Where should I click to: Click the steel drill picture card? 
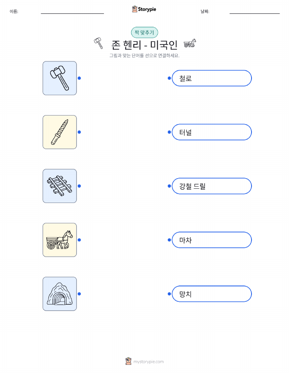pos(60,132)
